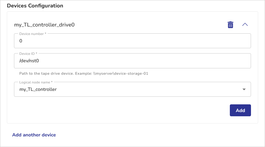Image resolution: width=265 pixels, height=147 pixels.
Task: Focus the Device ID text field
Action: tap(132, 61)
